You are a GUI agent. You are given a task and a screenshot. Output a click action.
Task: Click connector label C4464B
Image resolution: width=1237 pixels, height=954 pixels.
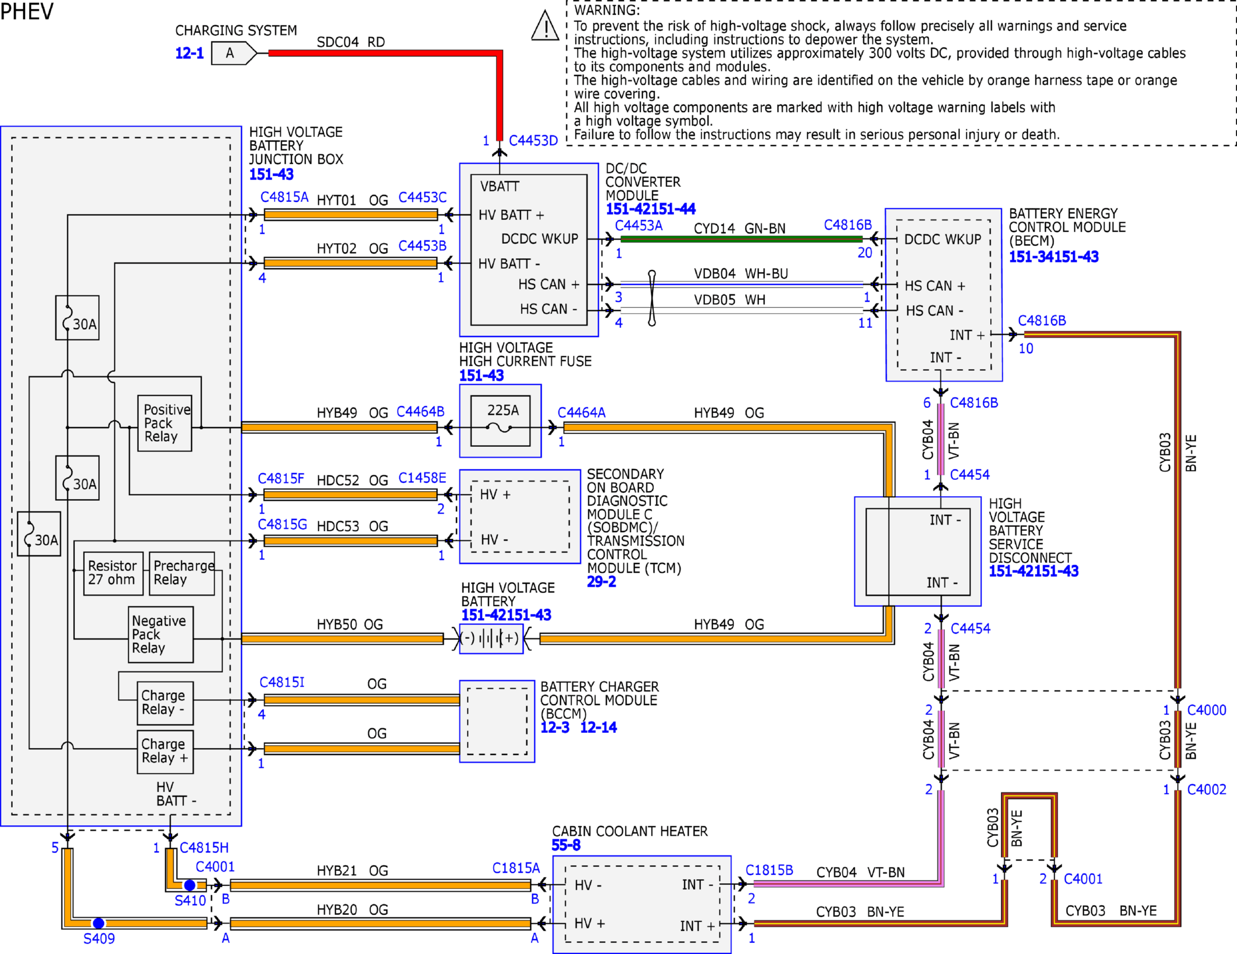click(x=420, y=411)
